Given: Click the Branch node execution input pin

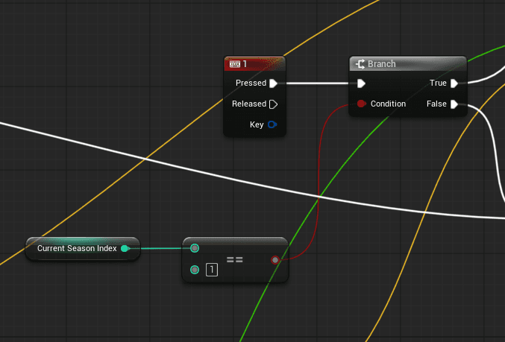Looking at the screenshot, I should pos(361,83).
